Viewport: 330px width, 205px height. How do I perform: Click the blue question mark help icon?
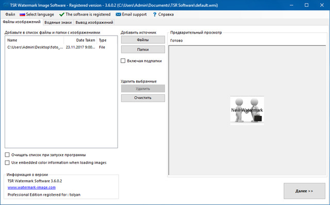[155, 14]
